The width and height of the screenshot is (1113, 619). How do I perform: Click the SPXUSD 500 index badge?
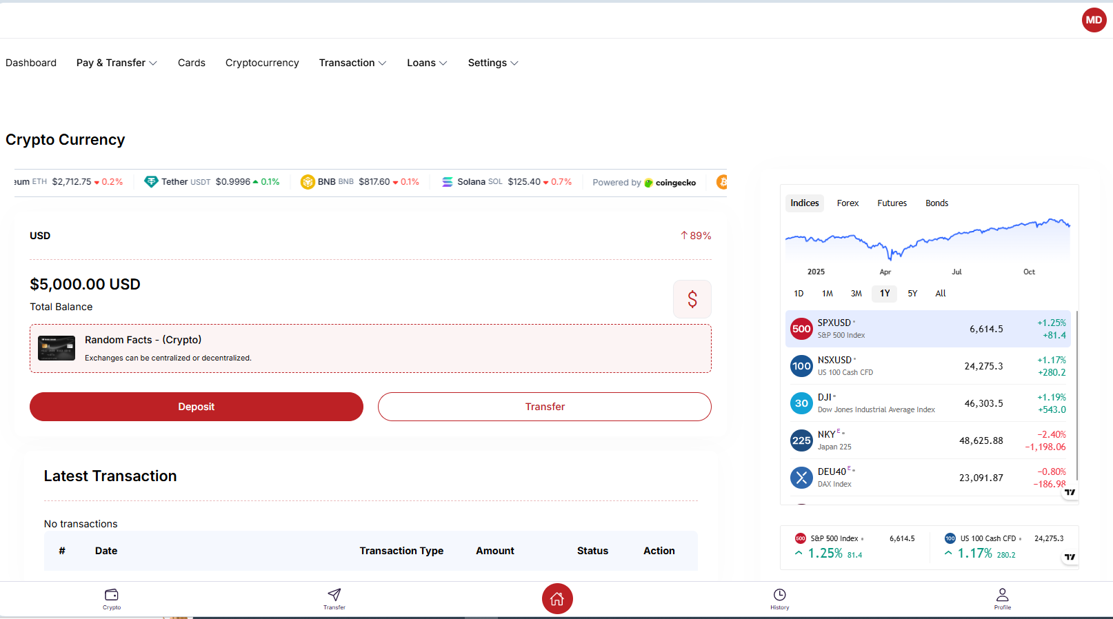801,329
